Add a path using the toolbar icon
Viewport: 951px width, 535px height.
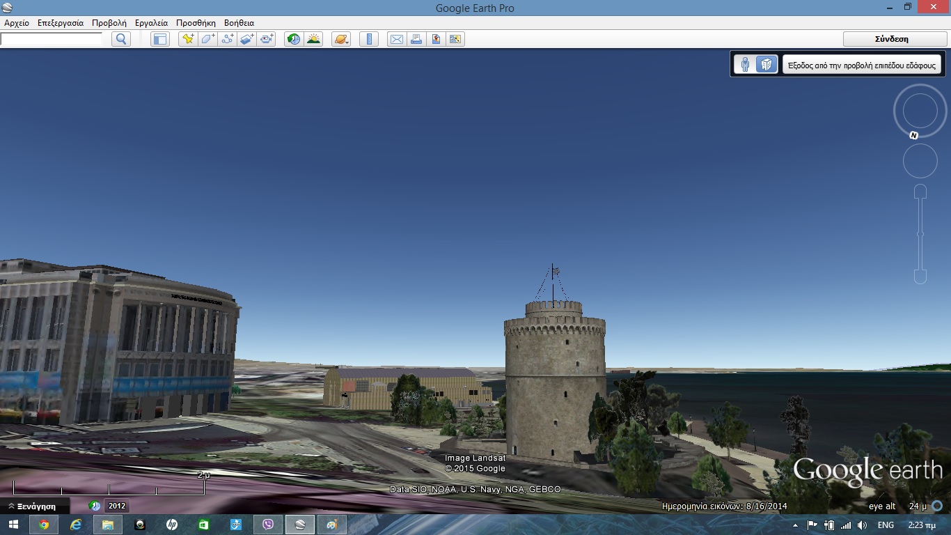tap(227, 39)
